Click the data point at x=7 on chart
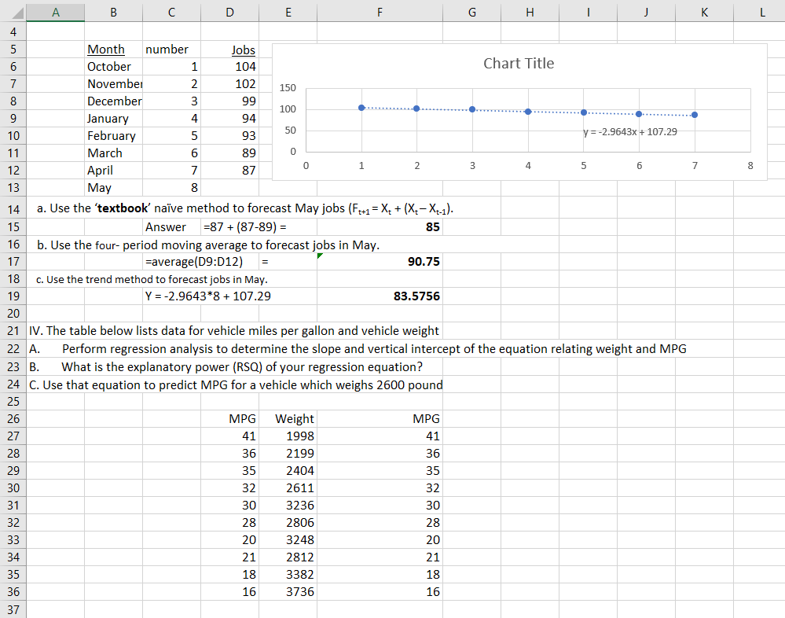785x618 pixels. (x=695, y=115)
